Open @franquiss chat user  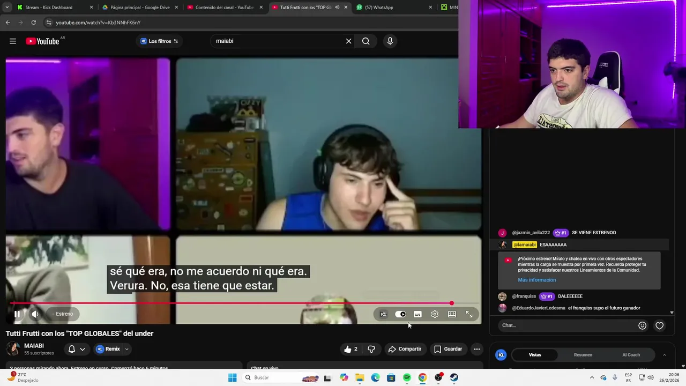point(524,296)
